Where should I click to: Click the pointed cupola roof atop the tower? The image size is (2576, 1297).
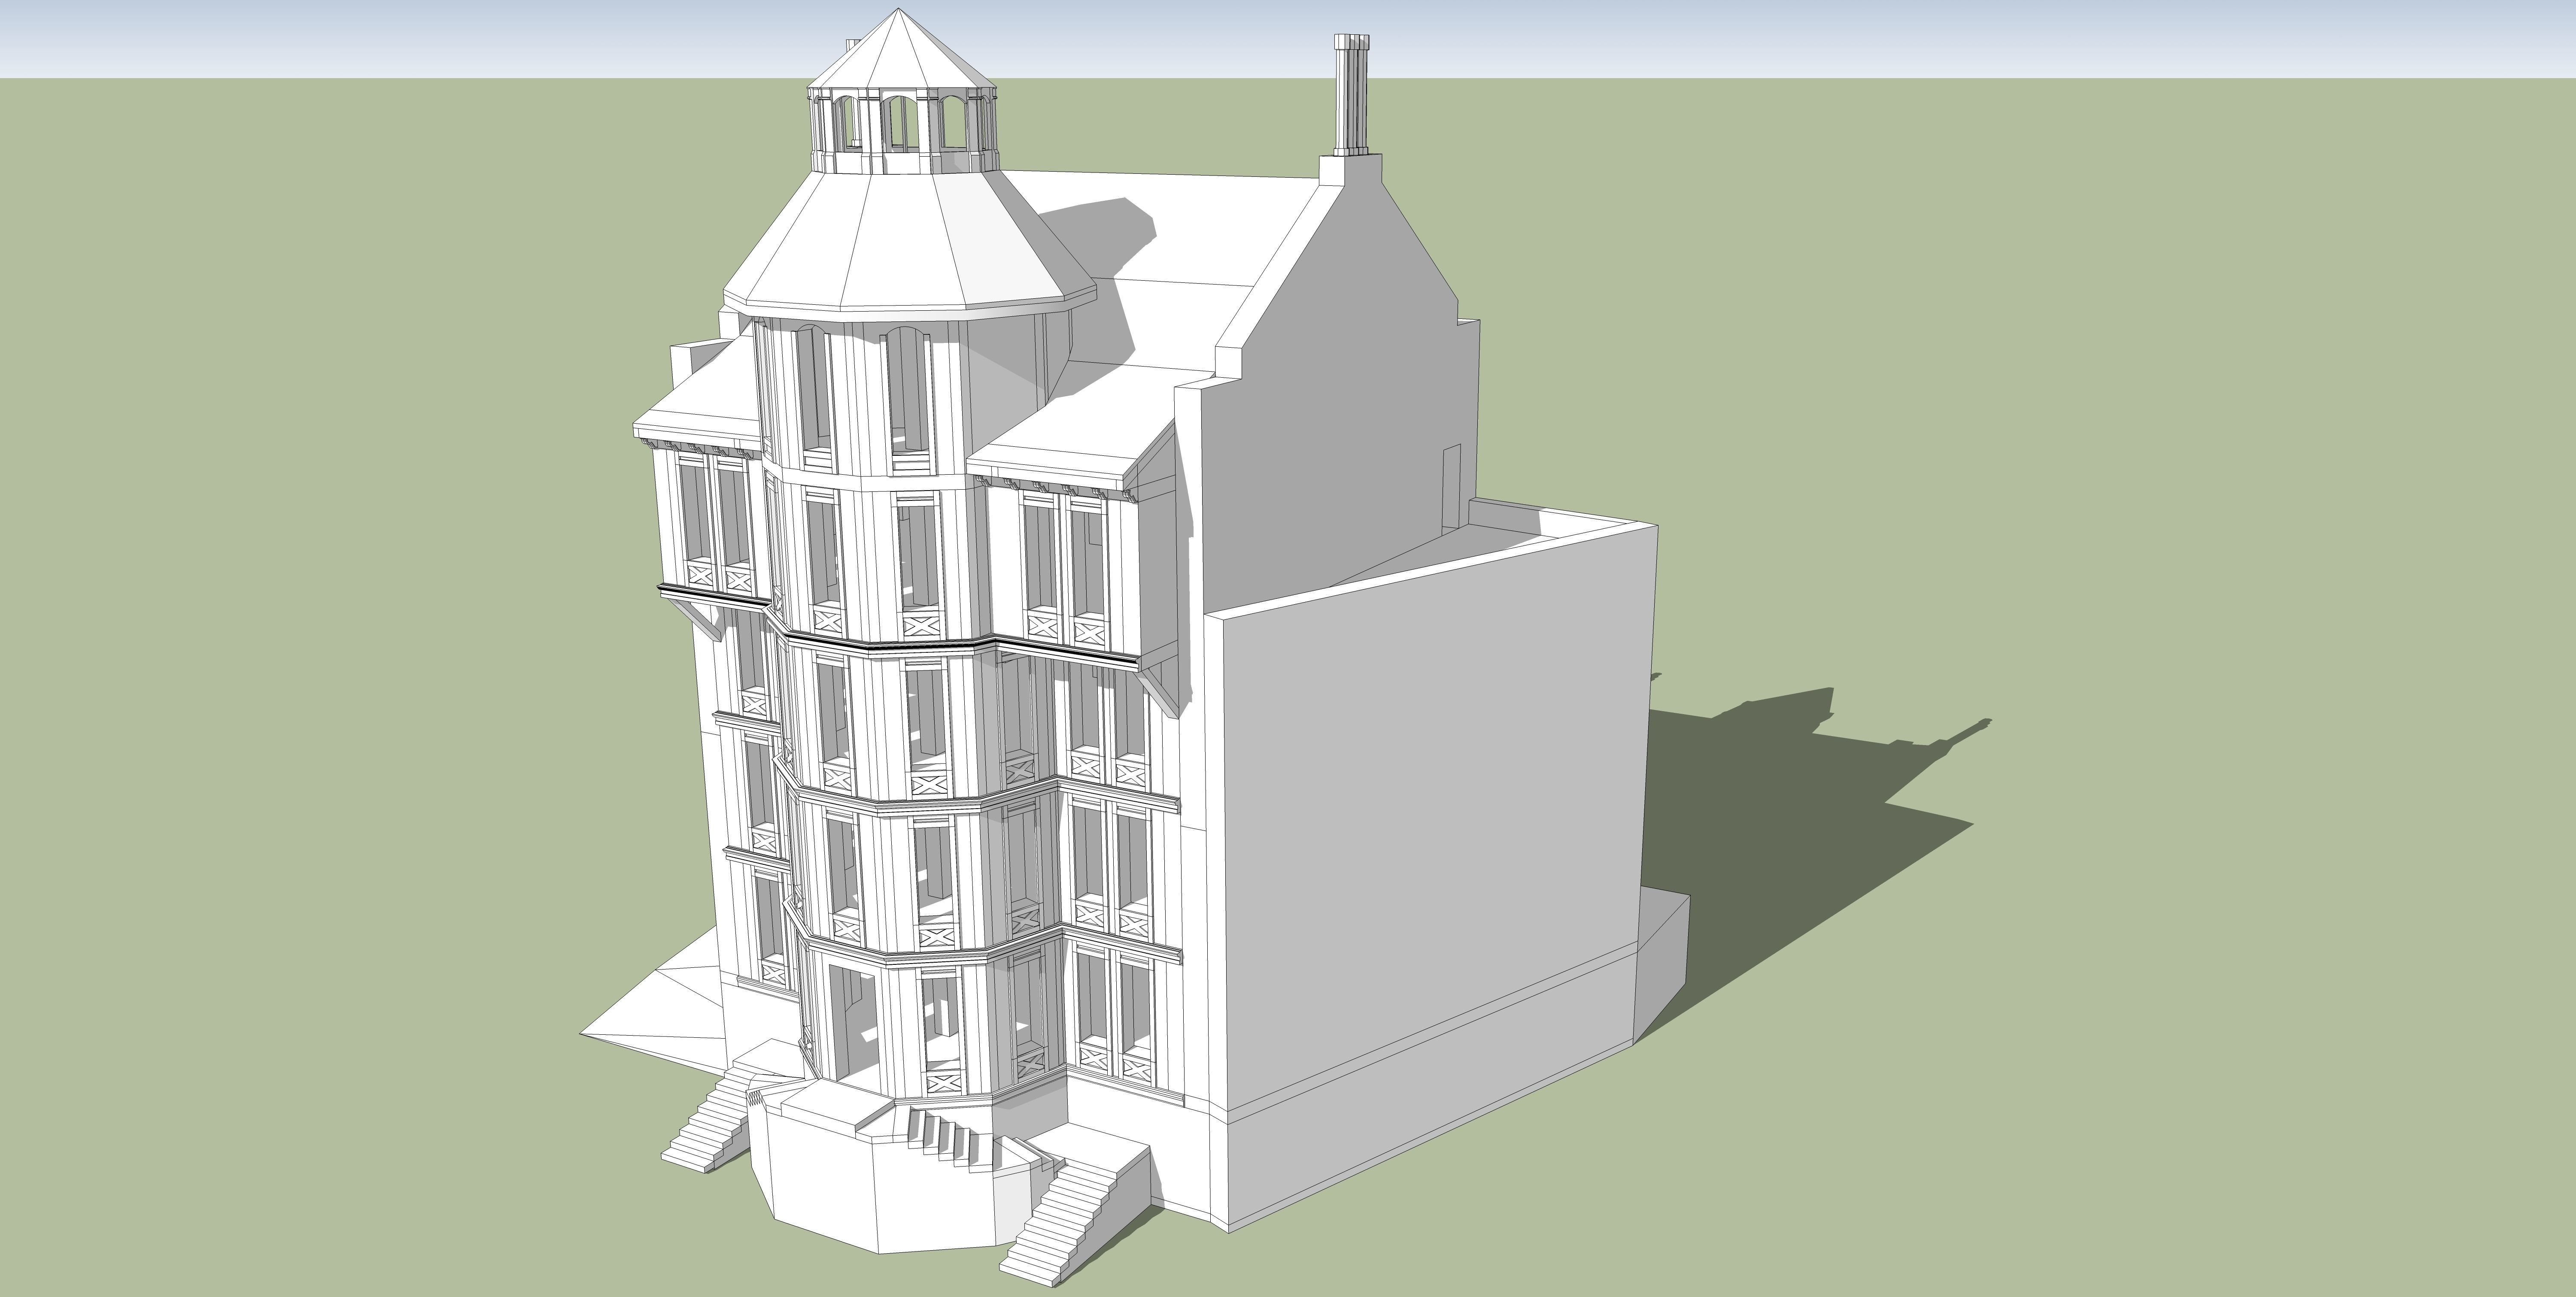(x=903, y=50)
